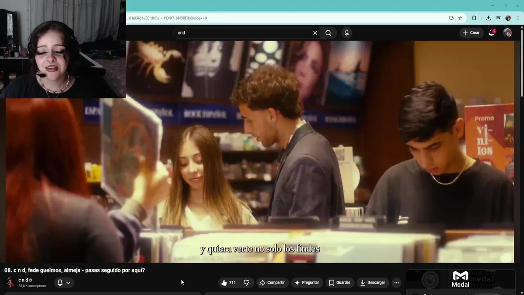Open the Crear menu
This screenshot has width=524, height=295.
point(471,33)
